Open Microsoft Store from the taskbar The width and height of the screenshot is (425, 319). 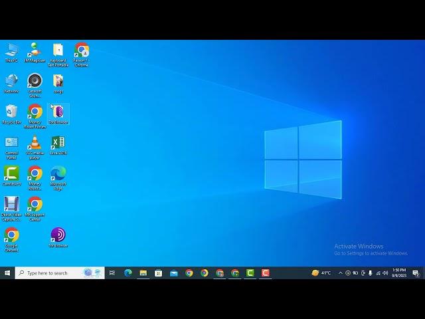(x=158, y=273)
